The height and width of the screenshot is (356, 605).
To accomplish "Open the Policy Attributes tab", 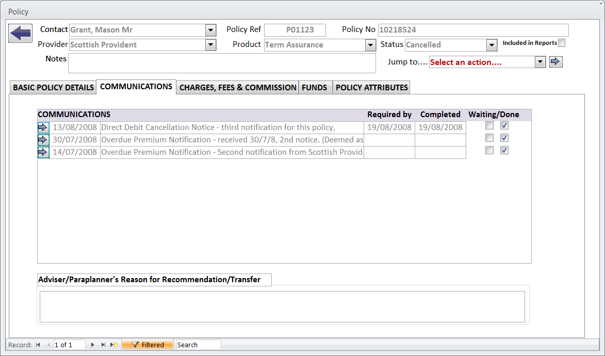I will click(371, 88).
